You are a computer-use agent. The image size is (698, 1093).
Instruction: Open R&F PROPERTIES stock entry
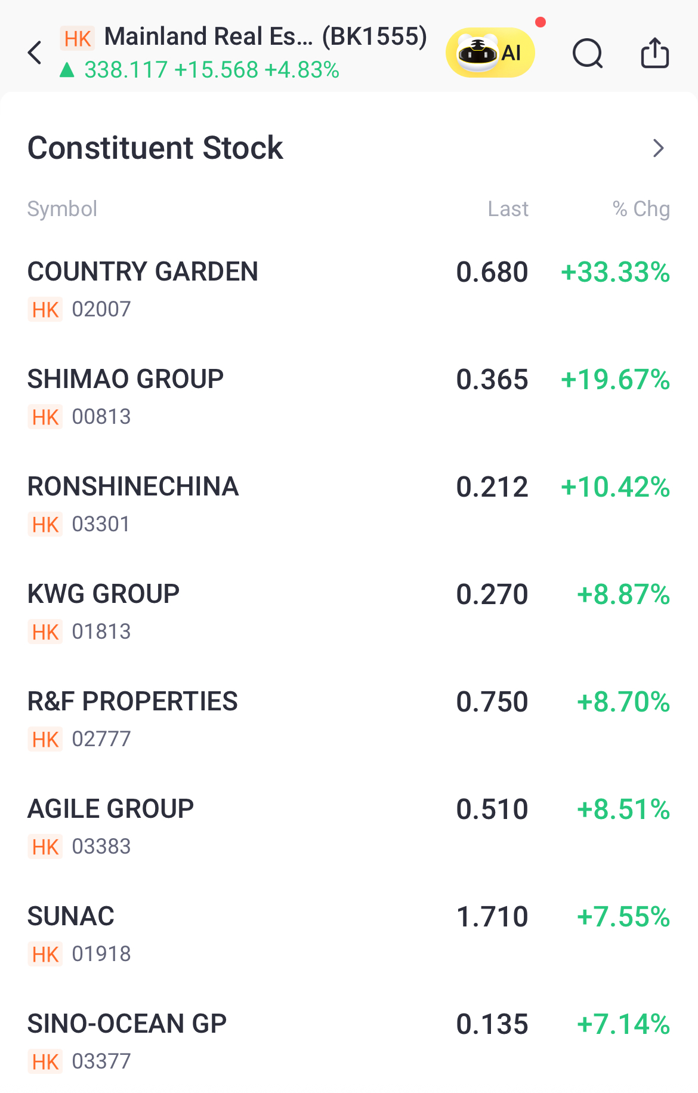tap(349, 720)
